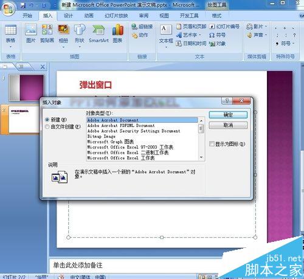Viewport: 304px width, 279px height.
Task: Open the 幻灯片放映 tab
Action: pos(116,16)
